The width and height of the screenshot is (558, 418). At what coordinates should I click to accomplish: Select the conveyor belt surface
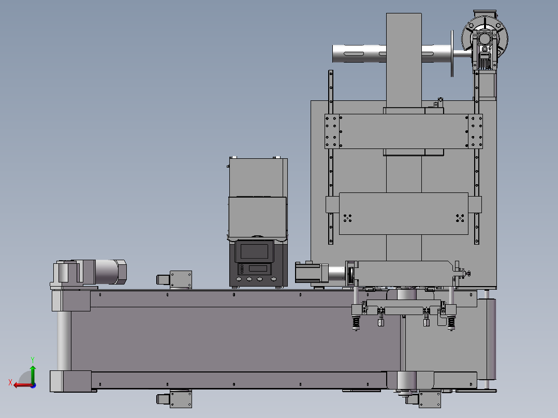pyautogui.click(x=235, y=339)
